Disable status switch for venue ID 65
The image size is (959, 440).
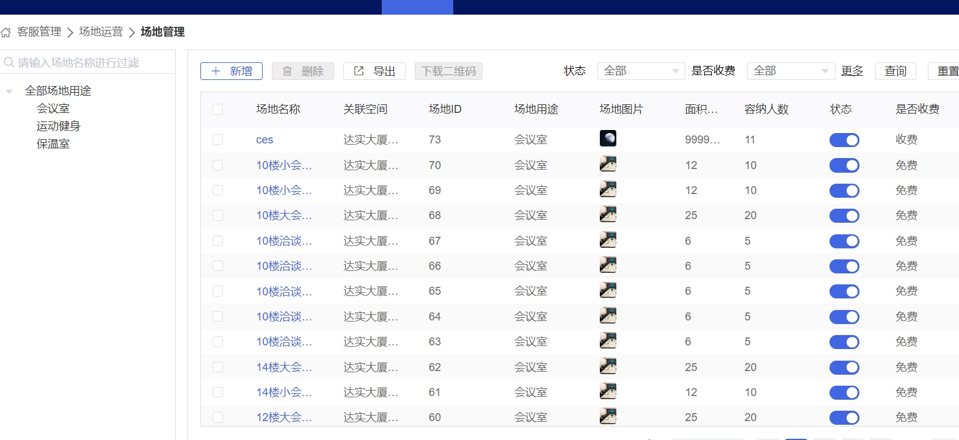tap(844, 292)
